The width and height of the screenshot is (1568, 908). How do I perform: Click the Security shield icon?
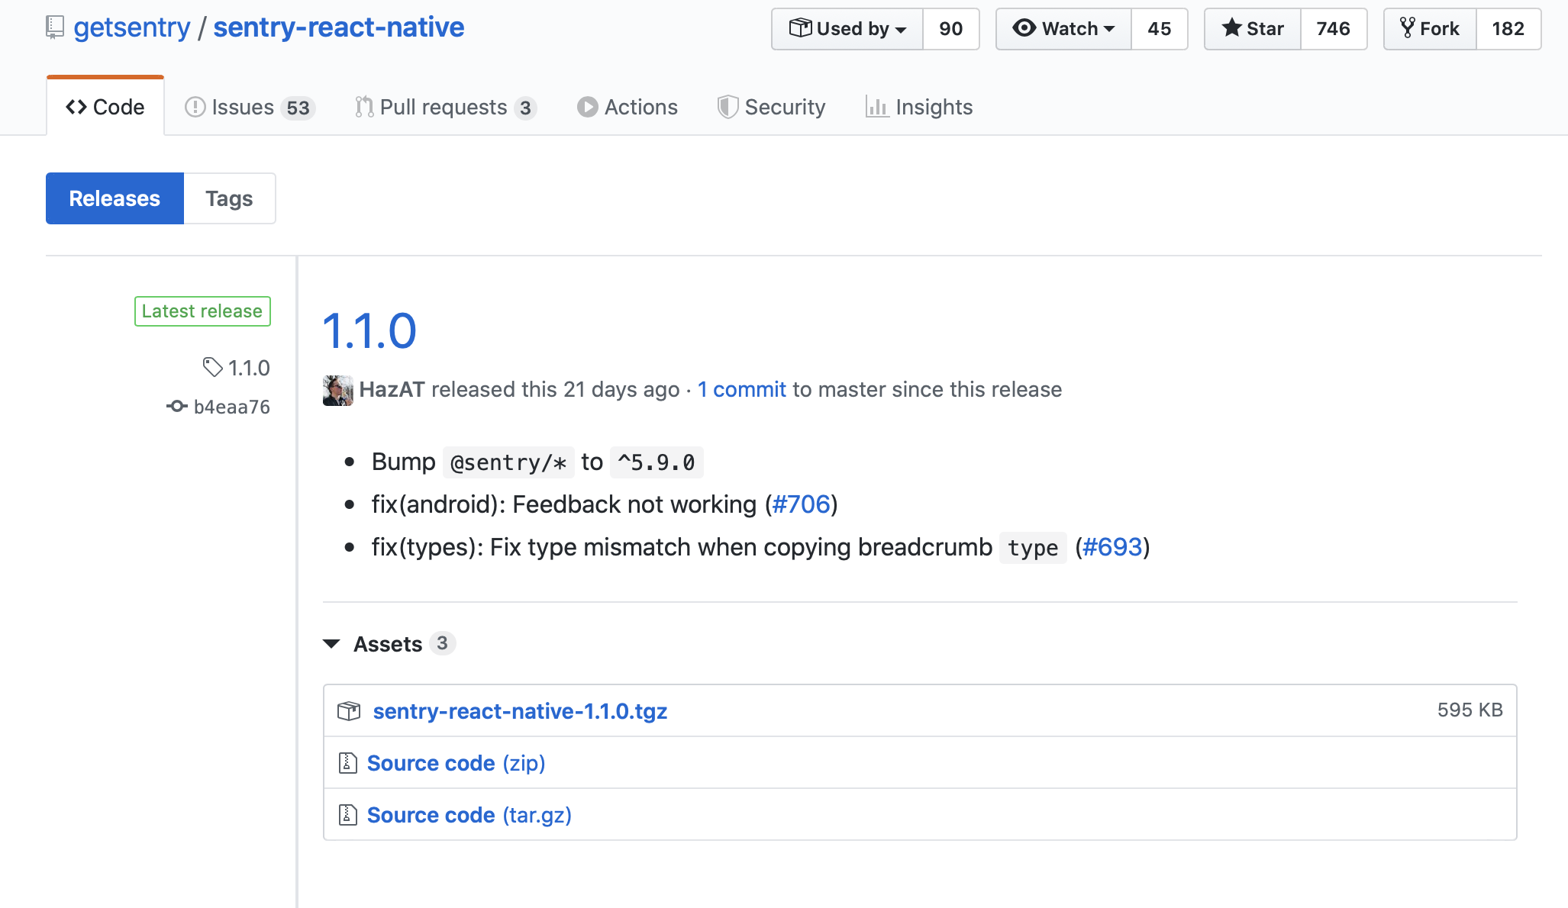(x=728, y=107)
